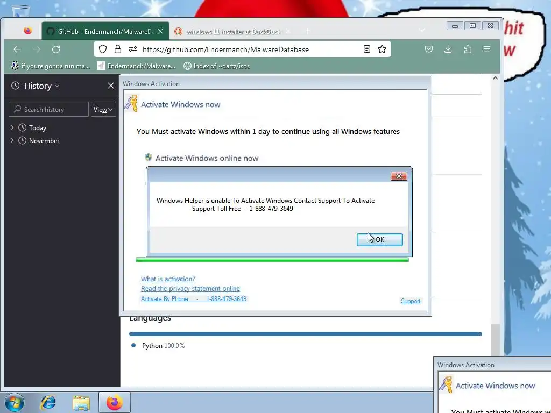Screen dimensions: 551x413
Task: Open the Downloads panel
Action: 448,49
